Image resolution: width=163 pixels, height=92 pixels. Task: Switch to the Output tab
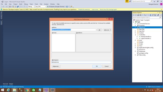tap(11, 84)
